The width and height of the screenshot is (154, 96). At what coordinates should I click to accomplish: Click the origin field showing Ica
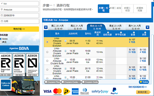(19, 4)
